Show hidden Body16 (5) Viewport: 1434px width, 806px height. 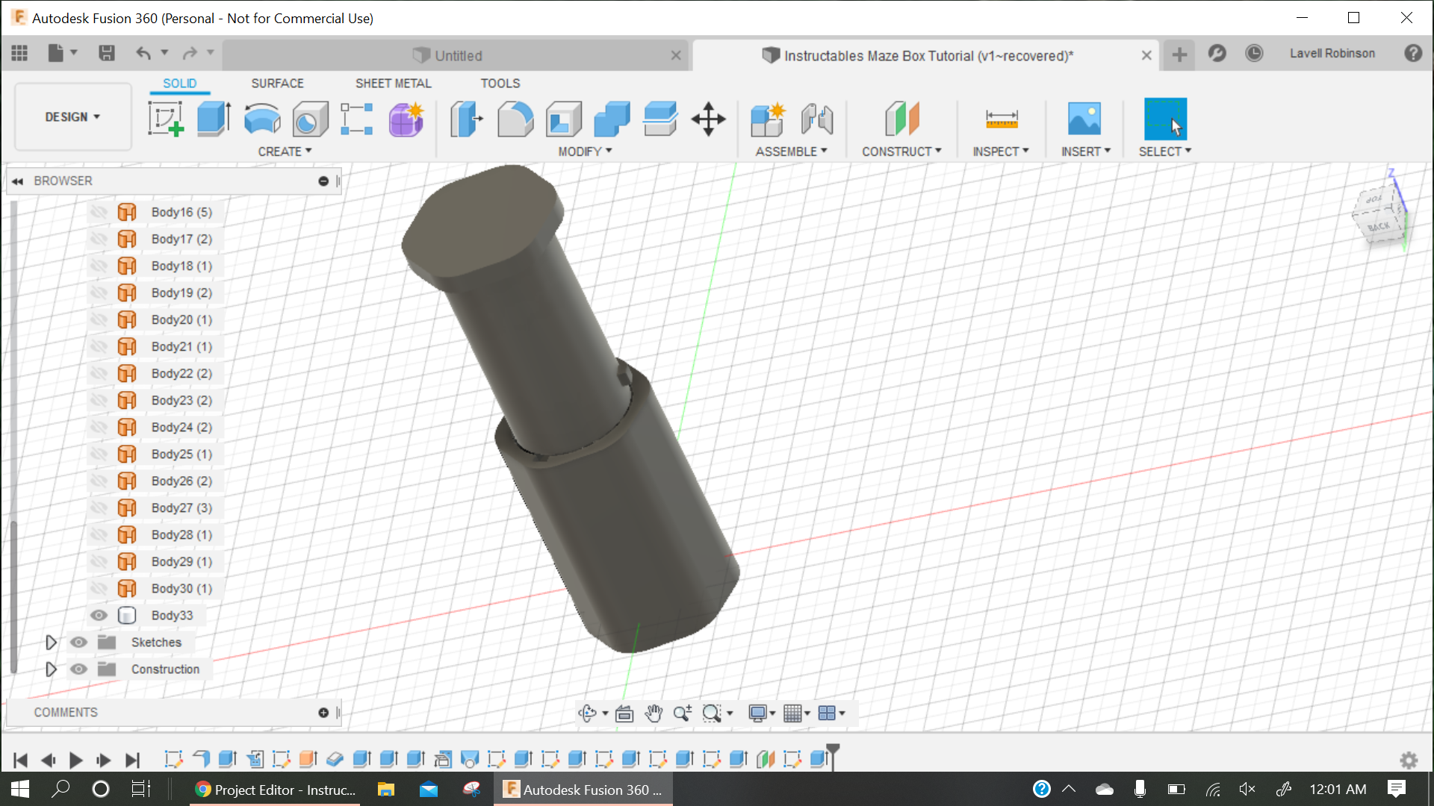click(x=99, y=212)
